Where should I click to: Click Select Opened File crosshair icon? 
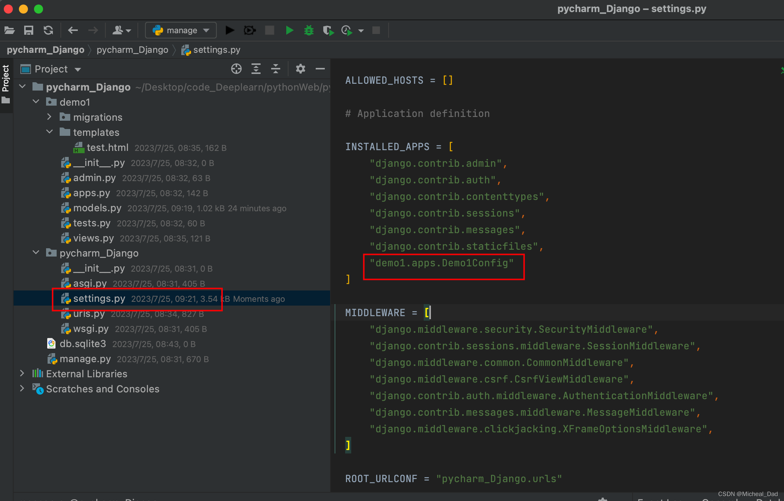236,69
